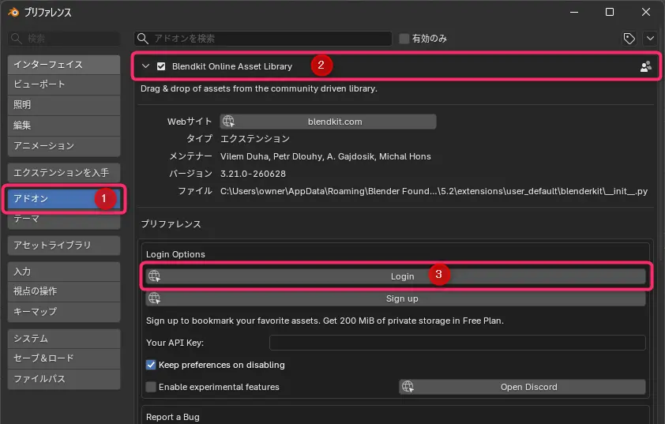Click the globe icon on Sign up button

pos(154,298)
